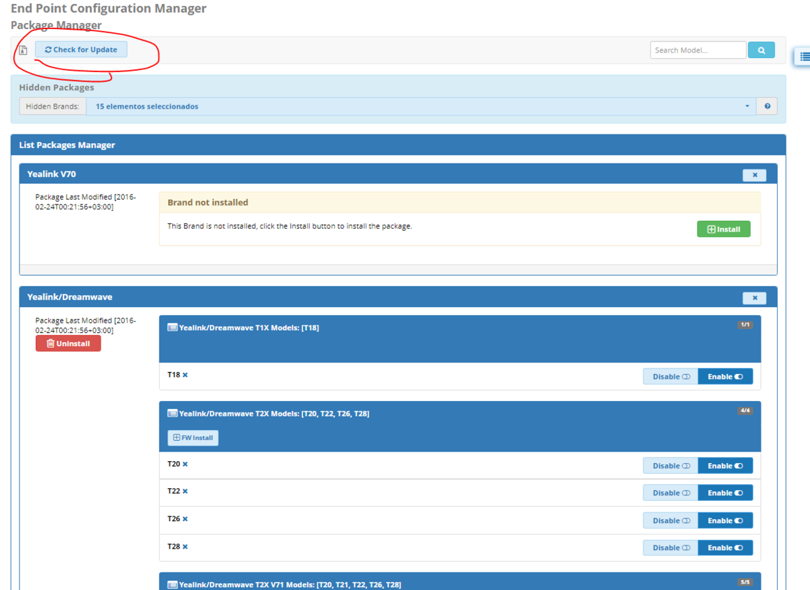Remove model T22 with x icon
This screenshot has width=810, height=590.
point(185,491)
